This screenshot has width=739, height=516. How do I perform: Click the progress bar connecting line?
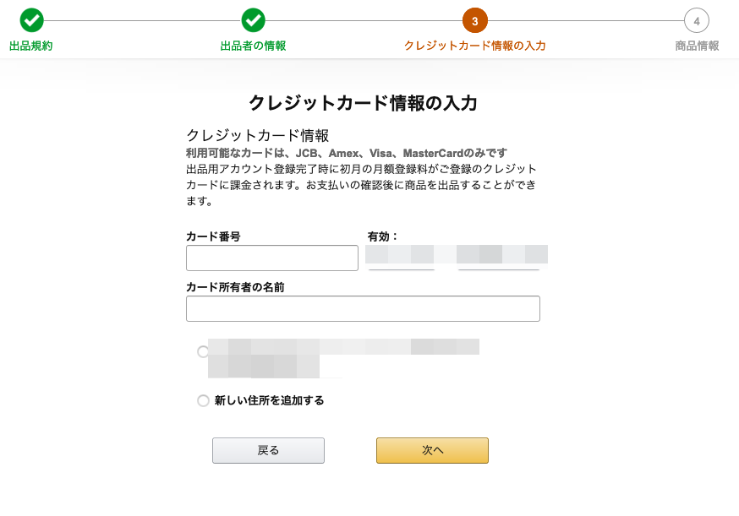(364, 20)
